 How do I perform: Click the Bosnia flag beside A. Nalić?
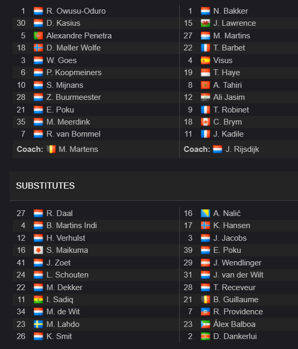(205, 213)
